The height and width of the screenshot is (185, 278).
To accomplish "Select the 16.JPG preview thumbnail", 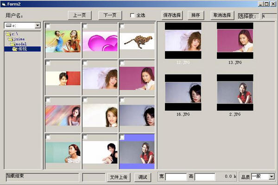I will pyautogui.click(x=183, y=92).
